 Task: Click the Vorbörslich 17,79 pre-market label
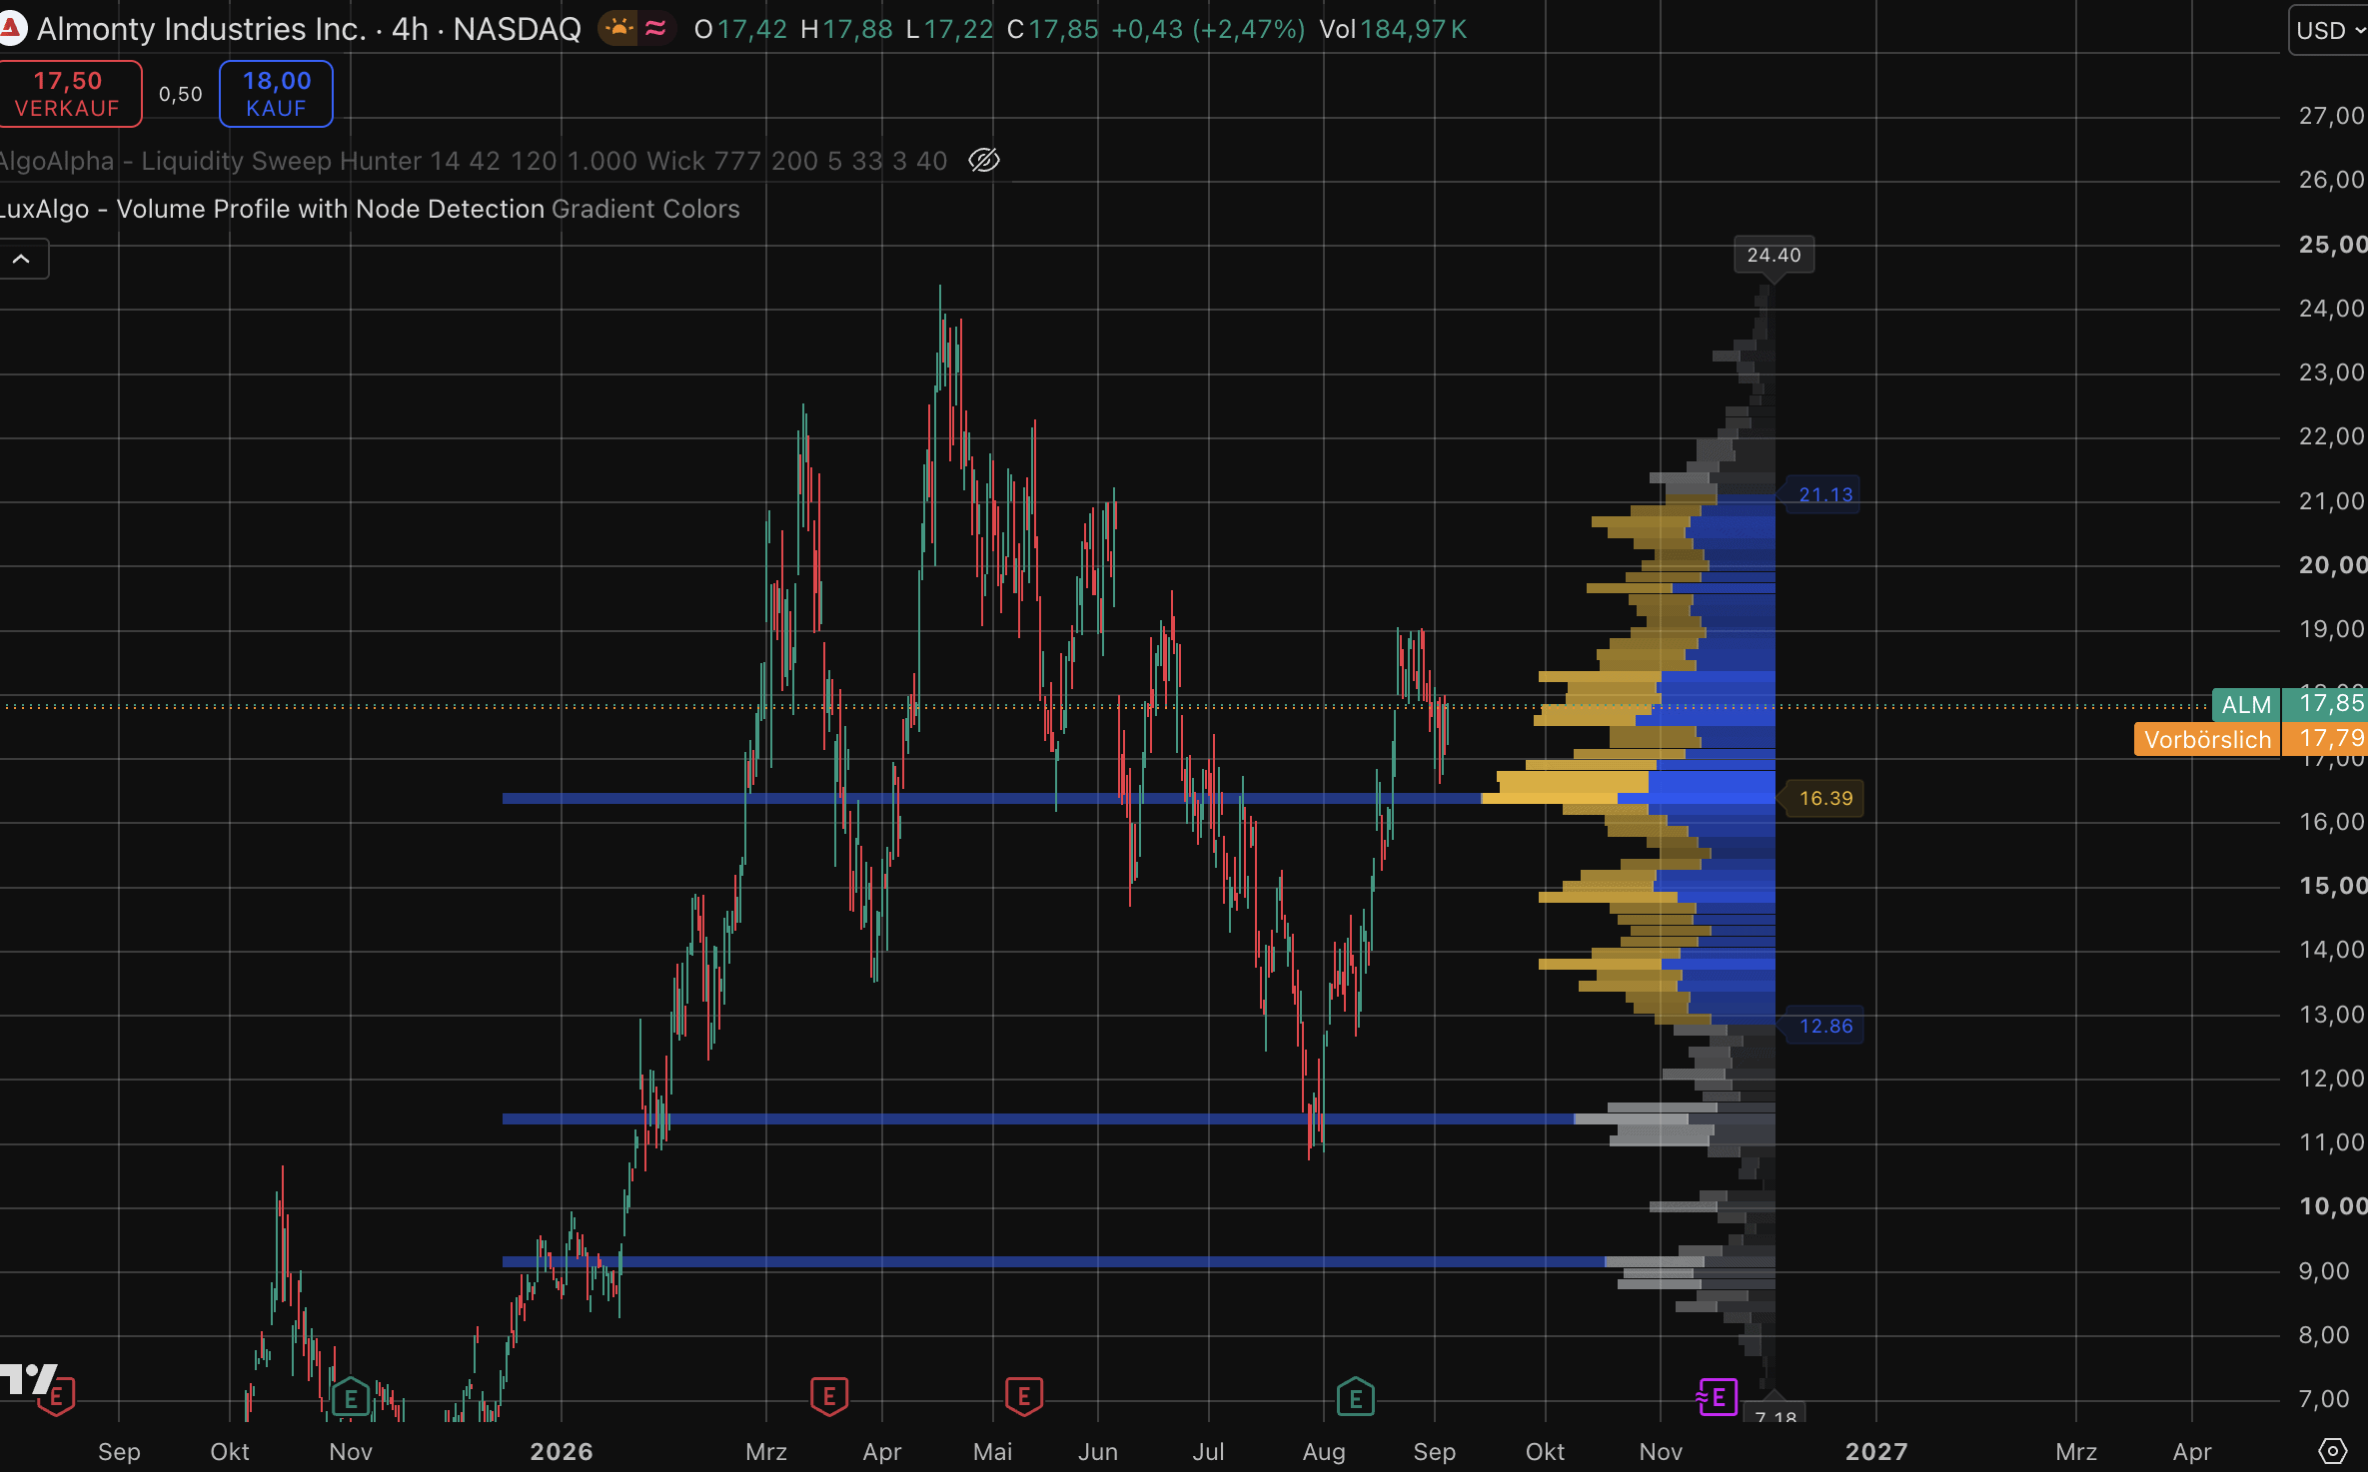click(x=2251, y=739)
